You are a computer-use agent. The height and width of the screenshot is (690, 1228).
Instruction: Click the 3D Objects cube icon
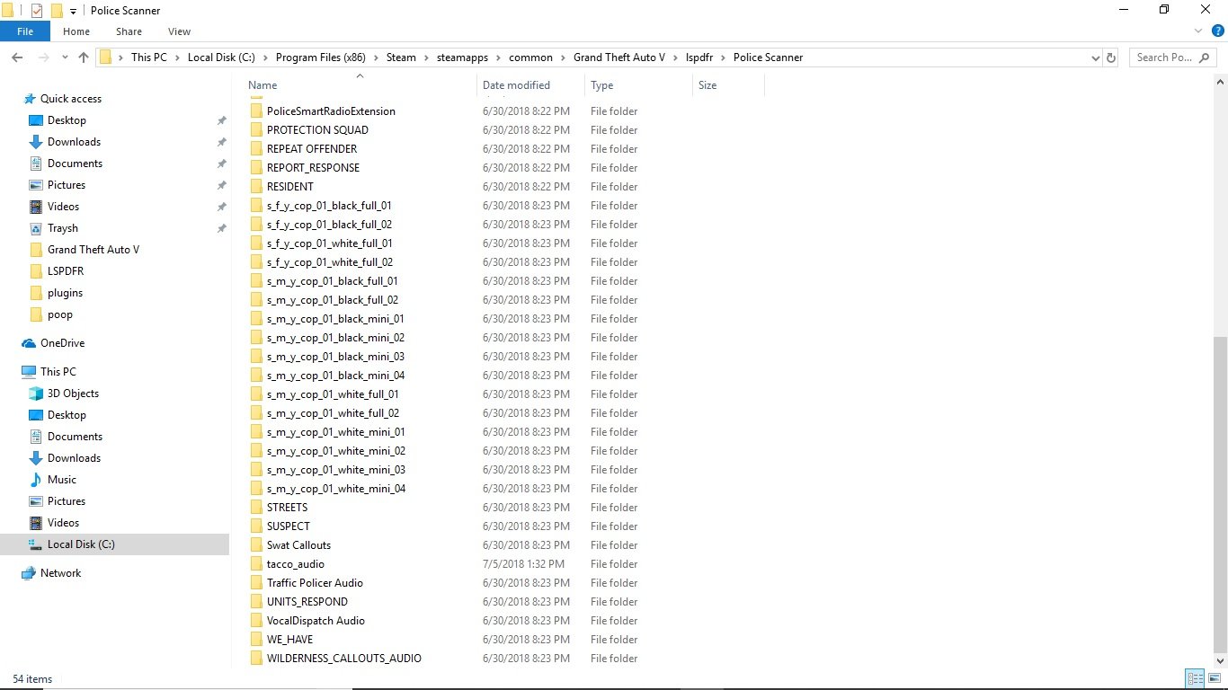point(36,394)
